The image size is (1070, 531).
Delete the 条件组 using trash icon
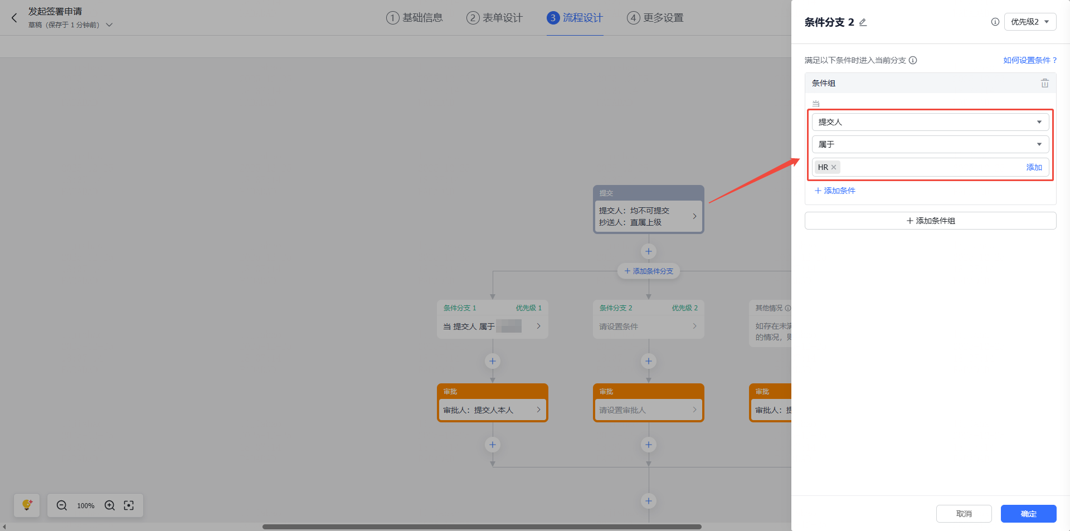click(x=1044, y=83)
